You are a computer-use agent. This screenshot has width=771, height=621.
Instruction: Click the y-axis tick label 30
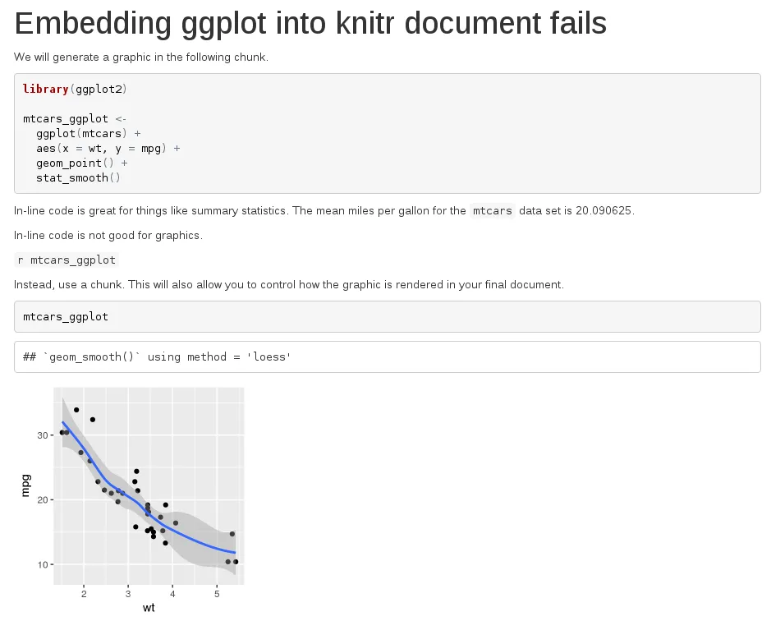43,435
